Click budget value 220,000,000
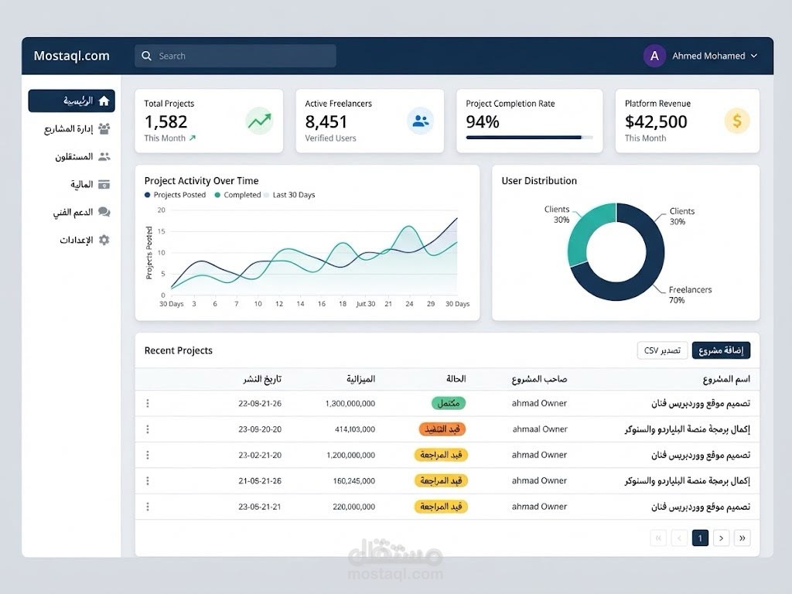Image resolution: width=792 pixels, height=594 pixels. coord(353,507)
